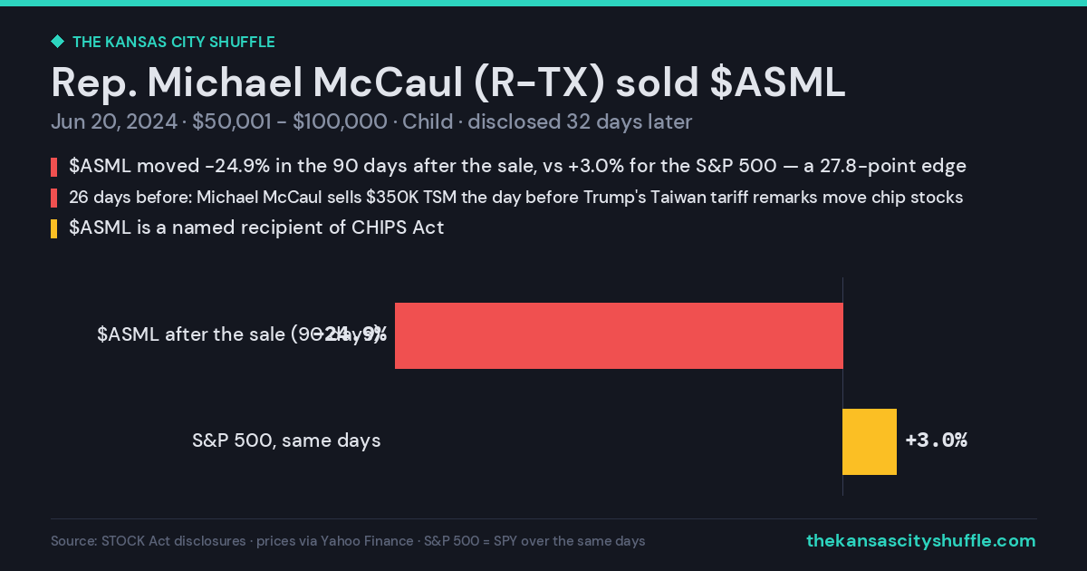Click the Taiwan tariff remarks bullet text
Viewport: 1087px width, 571px height.
click(x=515, y=198)
